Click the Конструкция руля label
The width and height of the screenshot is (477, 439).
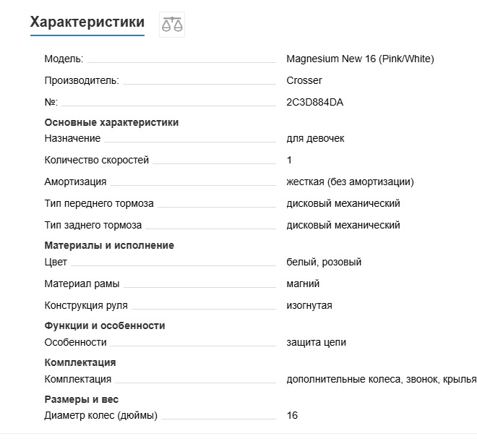click(x=86, y=305)
